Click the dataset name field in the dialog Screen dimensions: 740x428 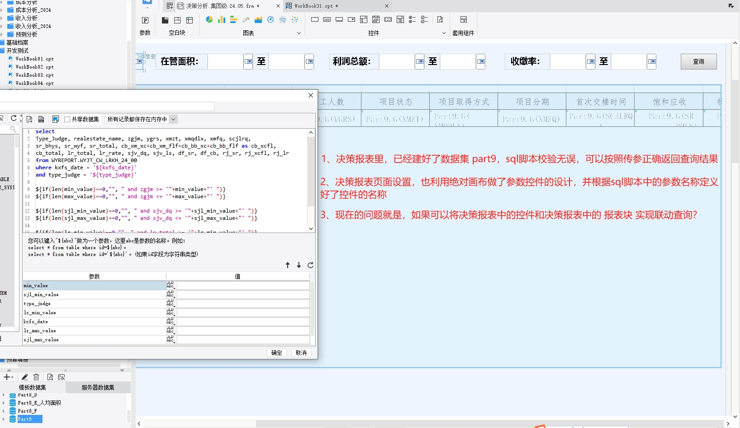[107, 107]
